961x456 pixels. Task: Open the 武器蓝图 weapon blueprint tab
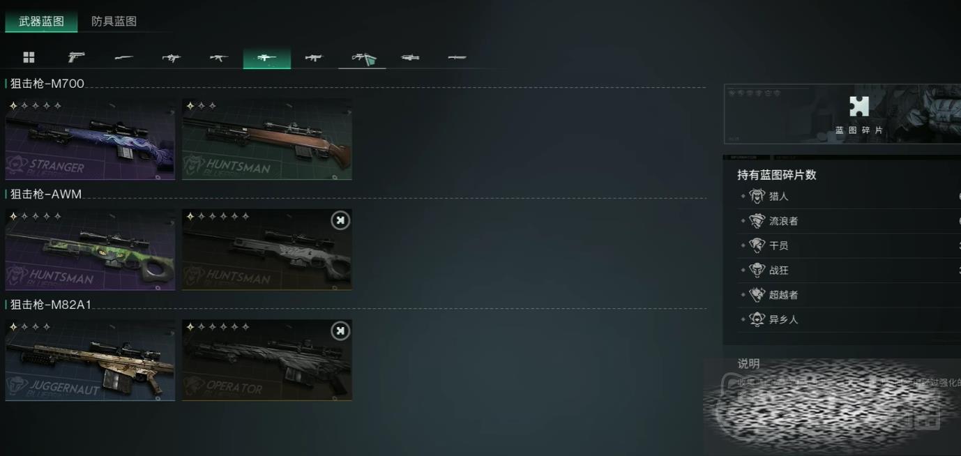pyautogui.click(x=41, y=21)
